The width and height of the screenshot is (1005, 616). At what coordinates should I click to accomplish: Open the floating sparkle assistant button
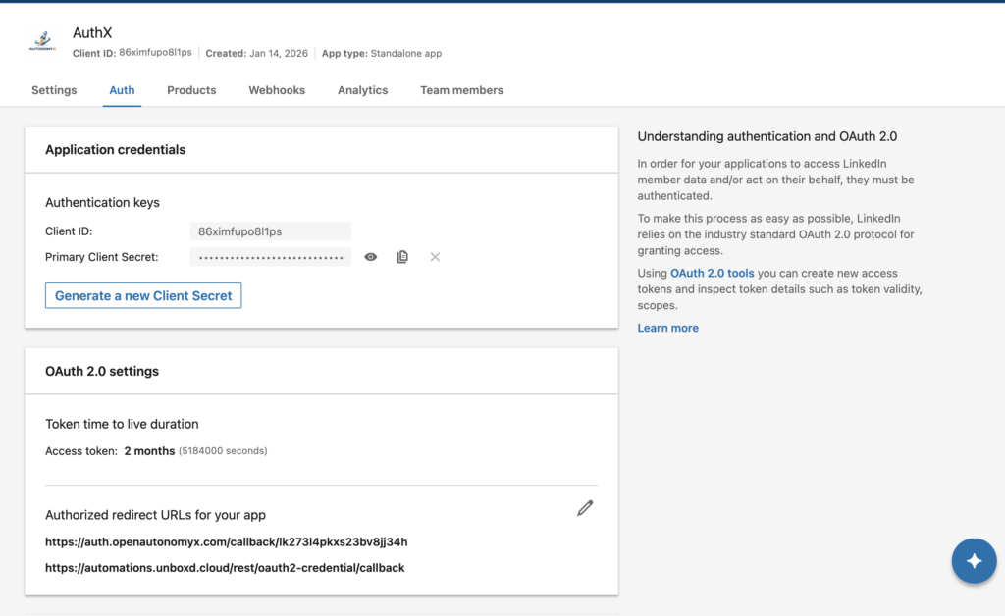point(974,561)
